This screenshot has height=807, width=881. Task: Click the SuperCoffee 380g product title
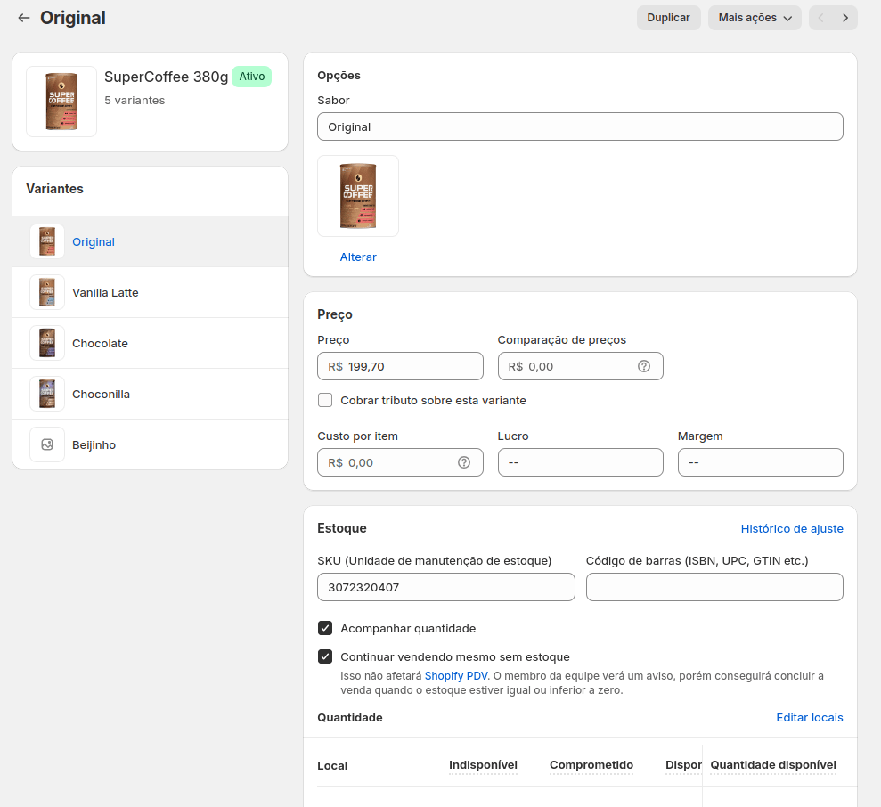point(167,77)
